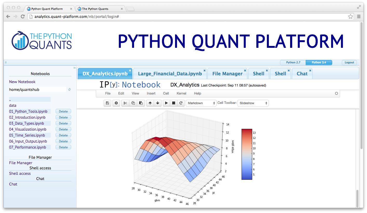Screen dimensions: 367x213
Task: Paste a cell using the clipboard icon
Action: (141, 103)
